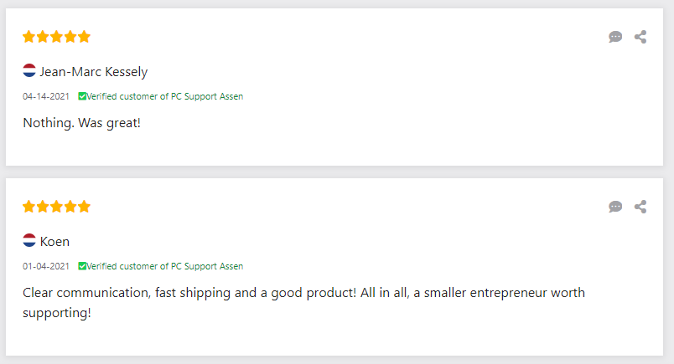Open reviewer name Jean-Marc Kessely
The image size is (674, 364).
click(93, 72)
